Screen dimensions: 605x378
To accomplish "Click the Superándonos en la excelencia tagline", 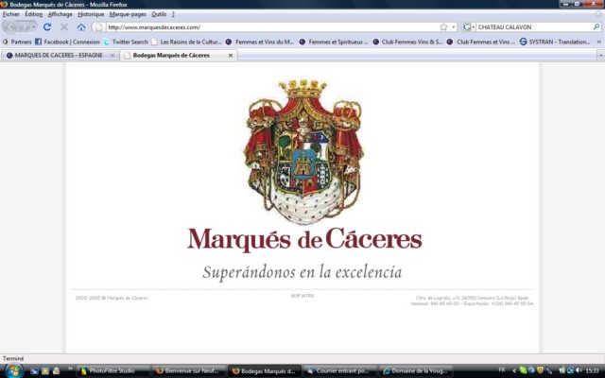I will [x=302, y=272].
